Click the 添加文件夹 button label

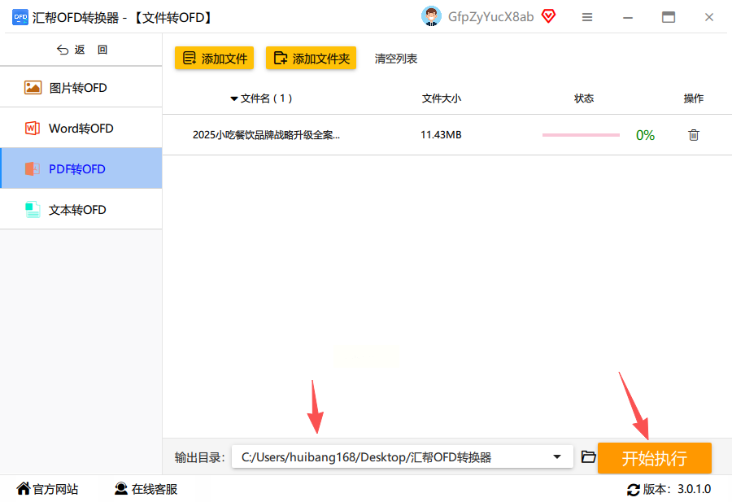[321, 59]
